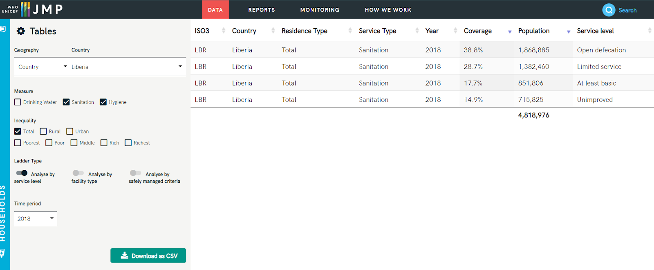This screenshot has height=270, width=654.
Task: Check the Rural inequality box
Action: pyautogui.click(x=43, y=131)
